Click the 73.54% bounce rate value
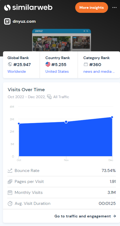This screenshot has width=120, height=226. click(109, 171)
